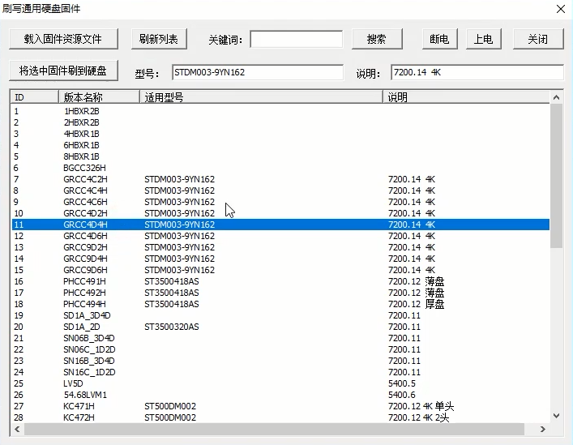Click scrollbar down arrow in firmware list
573x445 pixels.
tap(556, 415)
